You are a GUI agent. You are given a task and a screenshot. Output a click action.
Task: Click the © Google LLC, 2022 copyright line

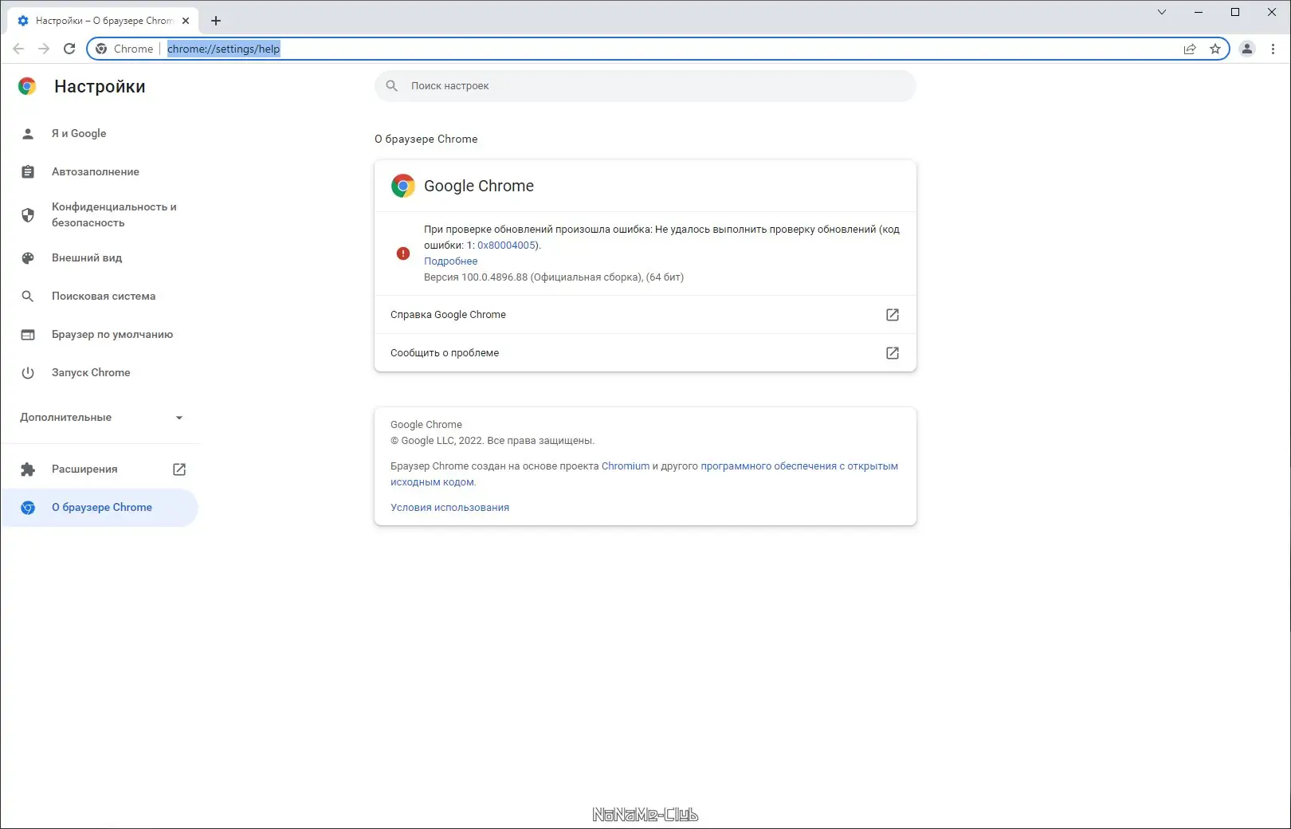point(492,440)
